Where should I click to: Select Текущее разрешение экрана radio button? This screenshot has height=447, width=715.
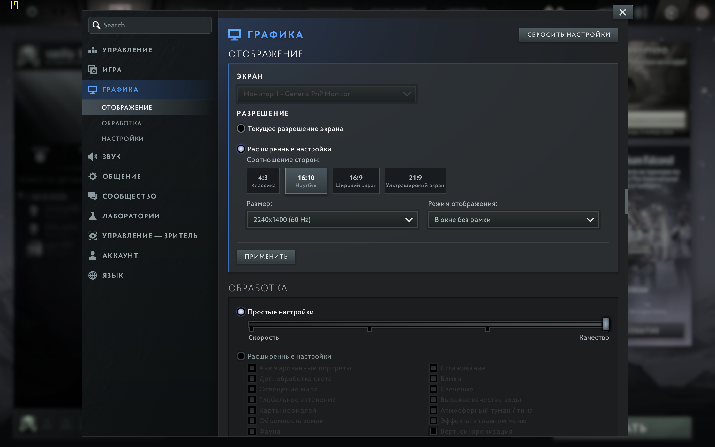241,129
